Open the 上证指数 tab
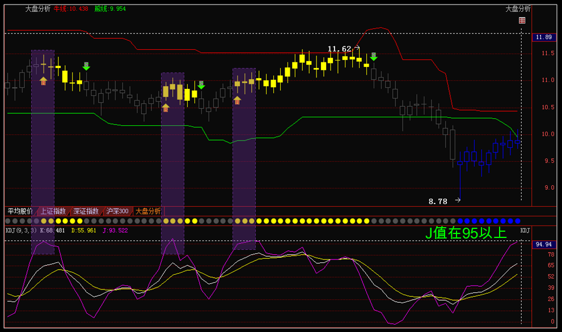 (x=53, y=211)
